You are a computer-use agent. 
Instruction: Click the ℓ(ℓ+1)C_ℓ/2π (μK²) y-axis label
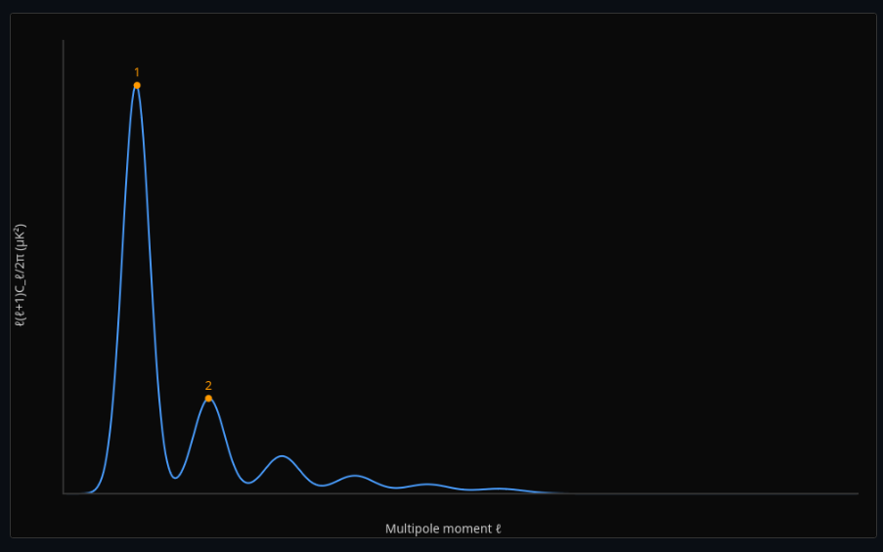point(21,275)
